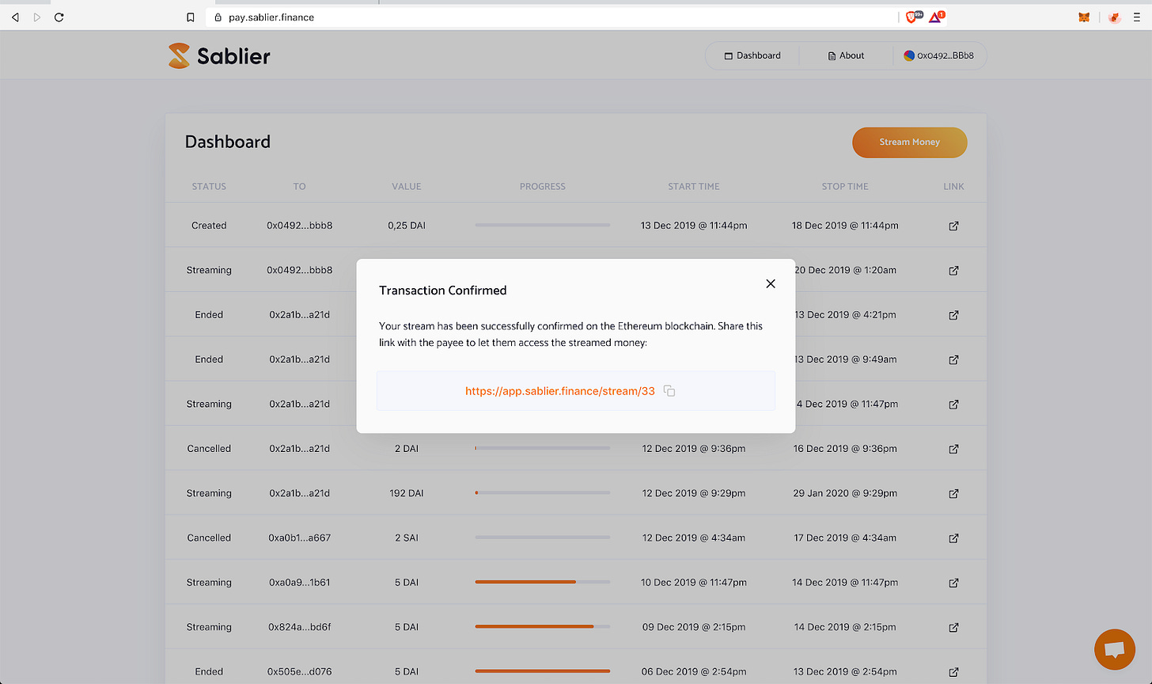Click the STOP TIME column header
This screenshot has height=684, width=1152.
(845, 187)
